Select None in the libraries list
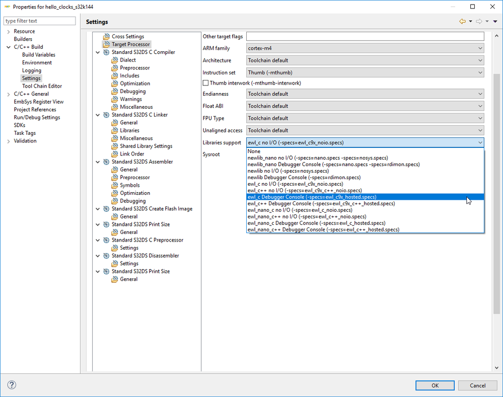Image resolution: width=503 pixels, height=397 pixels. (x=254, y=151)
